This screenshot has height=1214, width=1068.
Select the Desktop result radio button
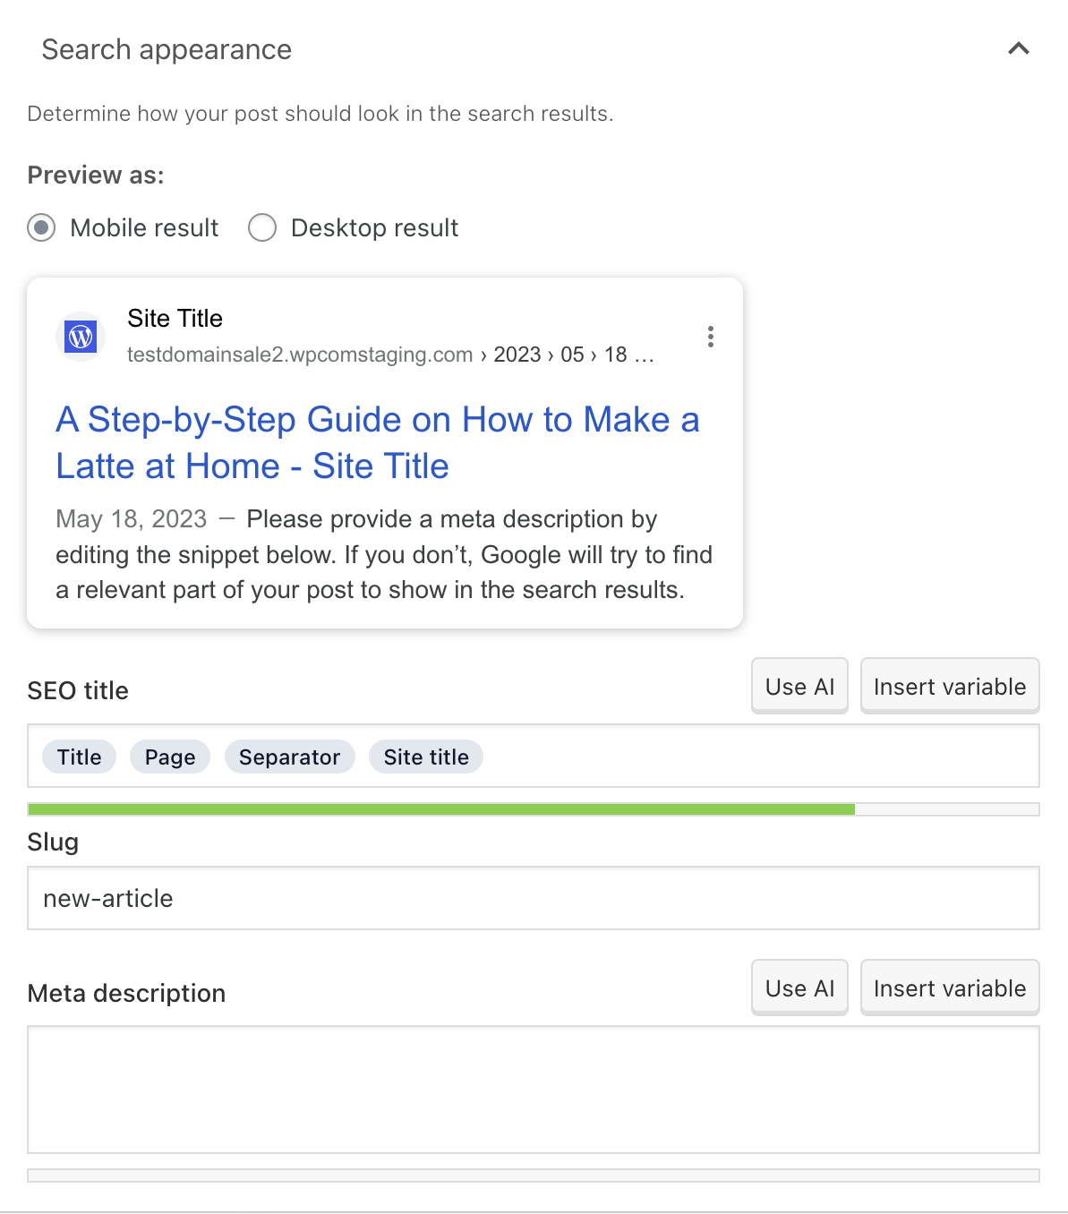coord(261,228)
